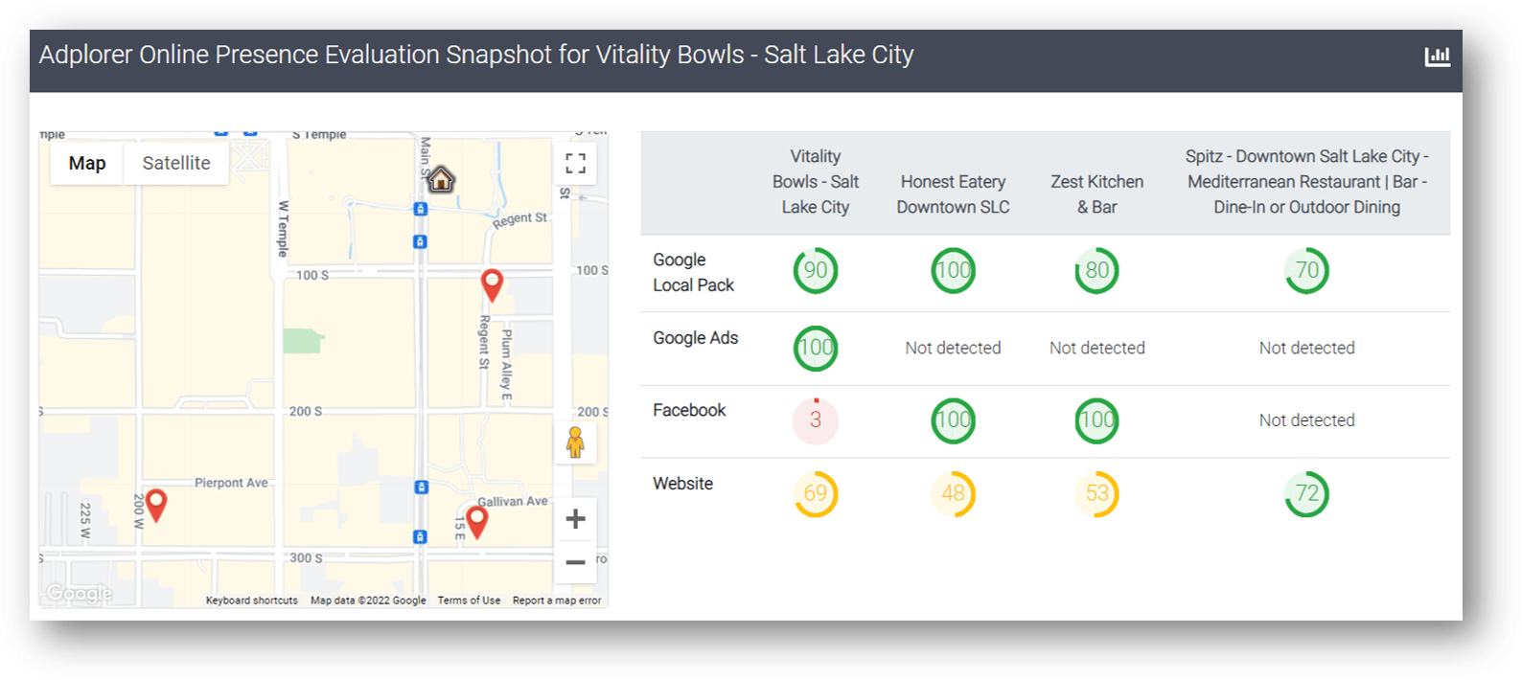Image resolution: width=1522 pixels, height=680 pixels.
Task: Click Spitz Google Ads Not detected
Action: (1307, 348)
